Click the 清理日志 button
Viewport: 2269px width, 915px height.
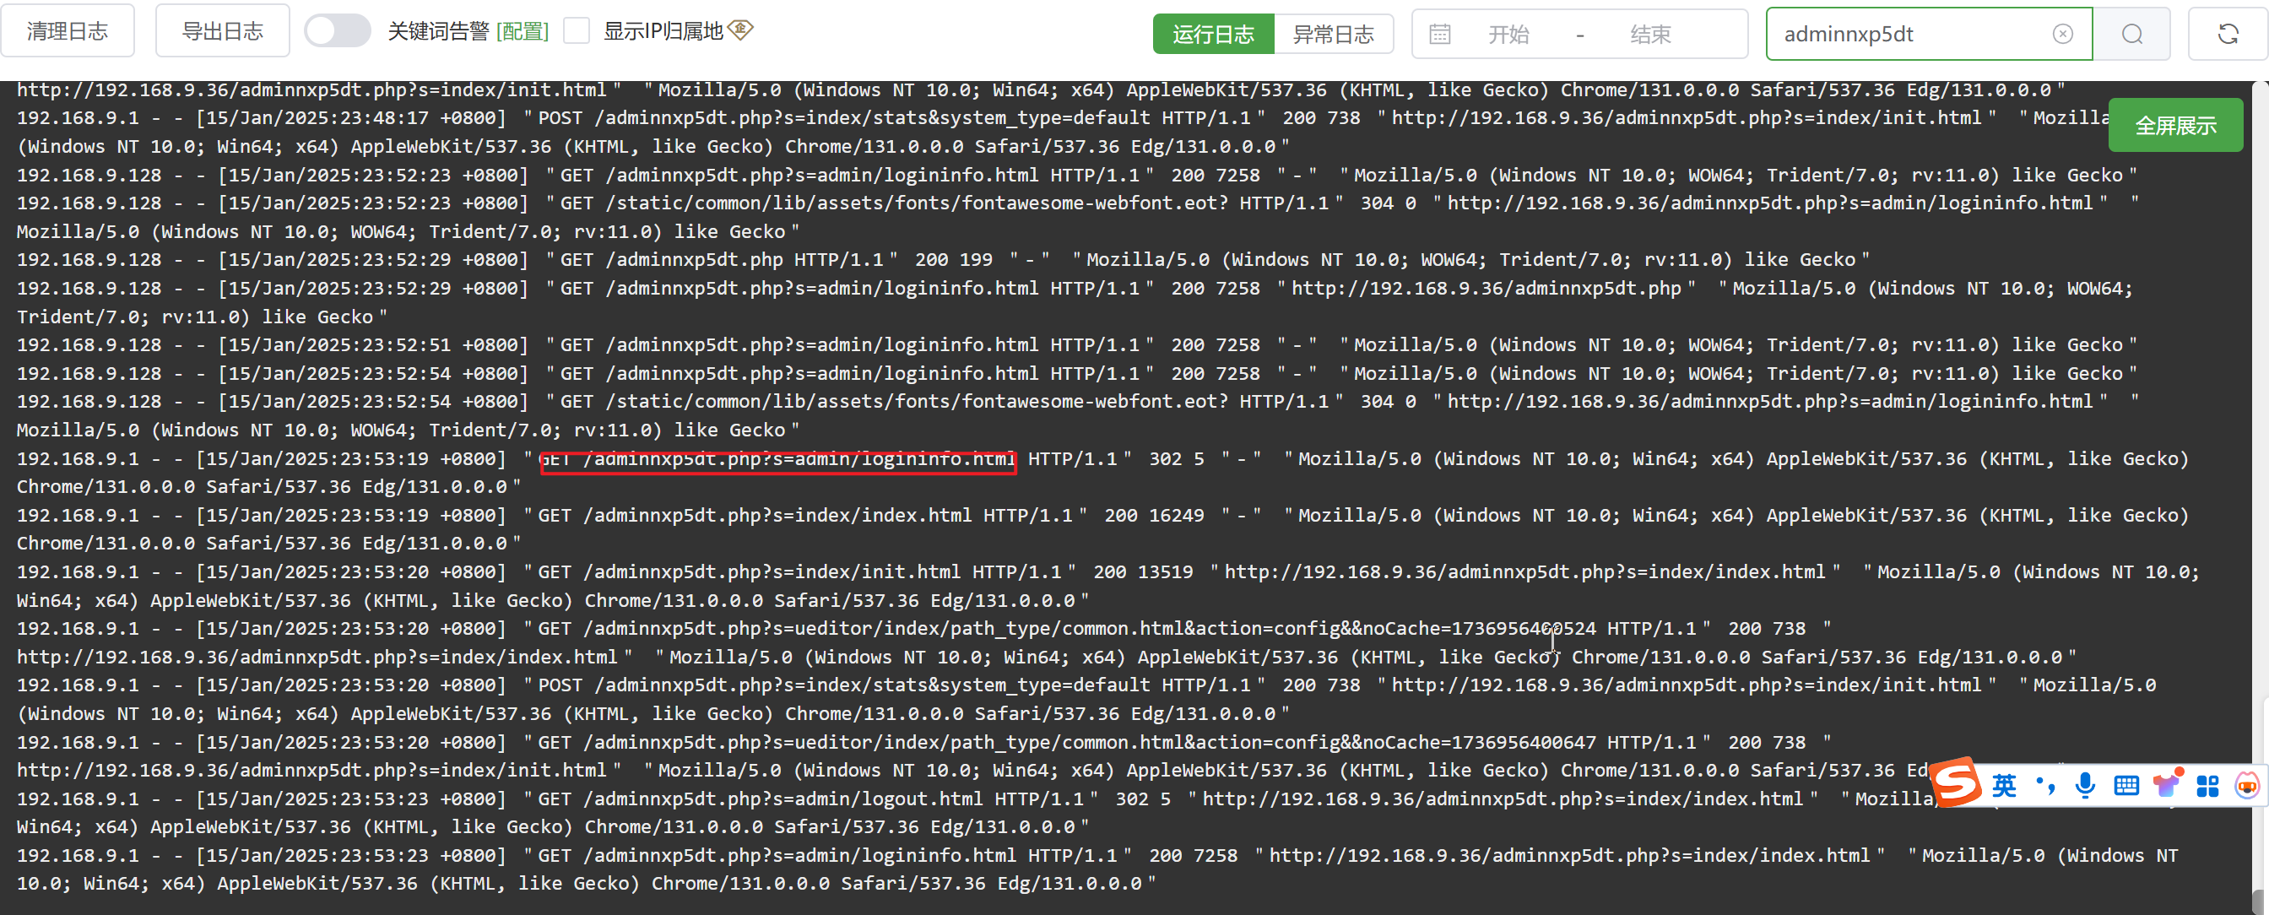tap(68, 32)
